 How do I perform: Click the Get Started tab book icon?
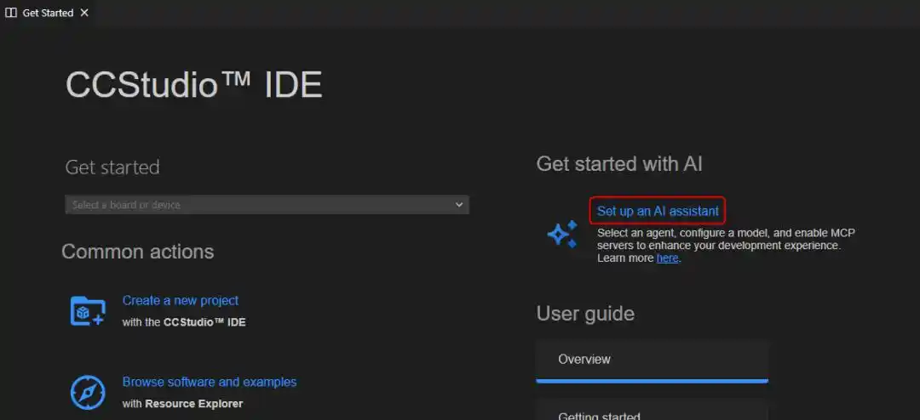point(10,13)
